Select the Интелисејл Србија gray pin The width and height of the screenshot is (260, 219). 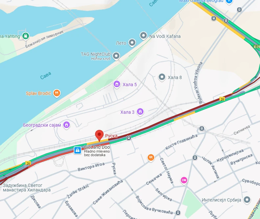[x=247, y=200]
